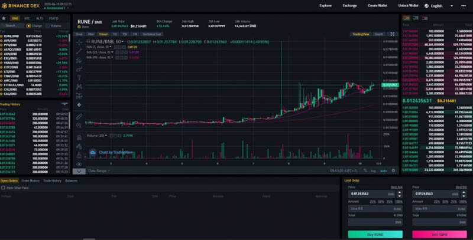Toggle stay in drawing mode pencil-lock
The height and width of the screenshot is (240, 473).
[79, 146]
